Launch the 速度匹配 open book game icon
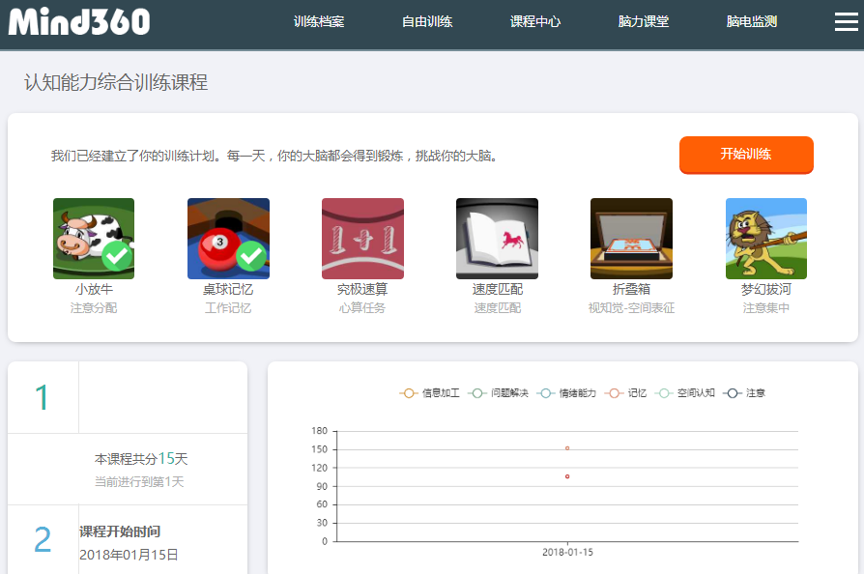Viewport: 864px width, 574px height. (497, 239)
